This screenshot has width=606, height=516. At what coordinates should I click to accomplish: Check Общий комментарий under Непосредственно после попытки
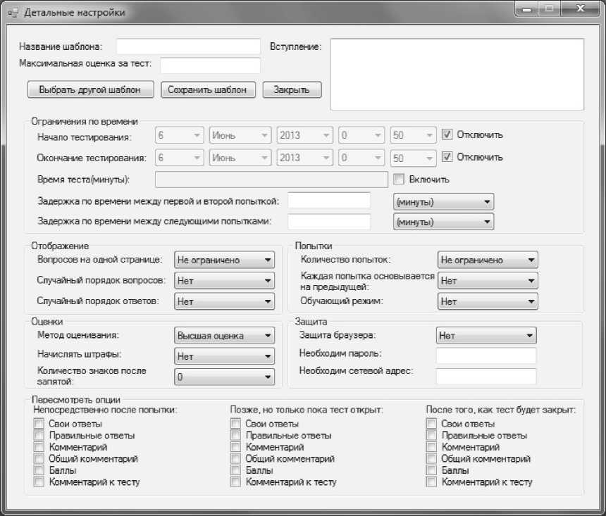(x=39, y=458)
